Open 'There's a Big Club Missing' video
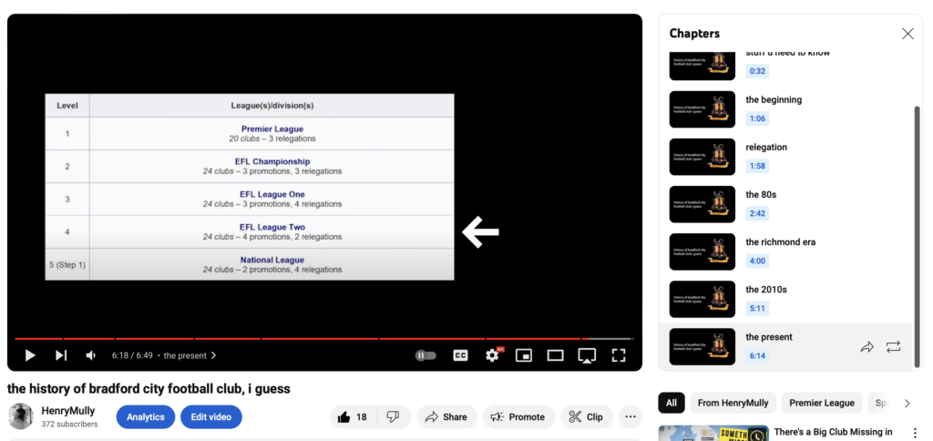Viewport: 933px width, 441px height. [833, 432]
